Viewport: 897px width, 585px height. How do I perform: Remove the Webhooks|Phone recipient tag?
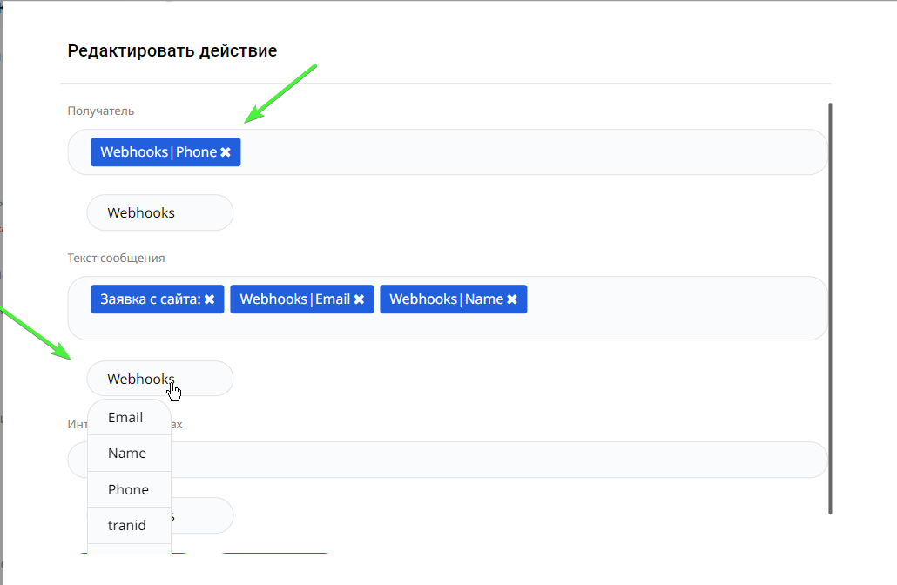226,152
